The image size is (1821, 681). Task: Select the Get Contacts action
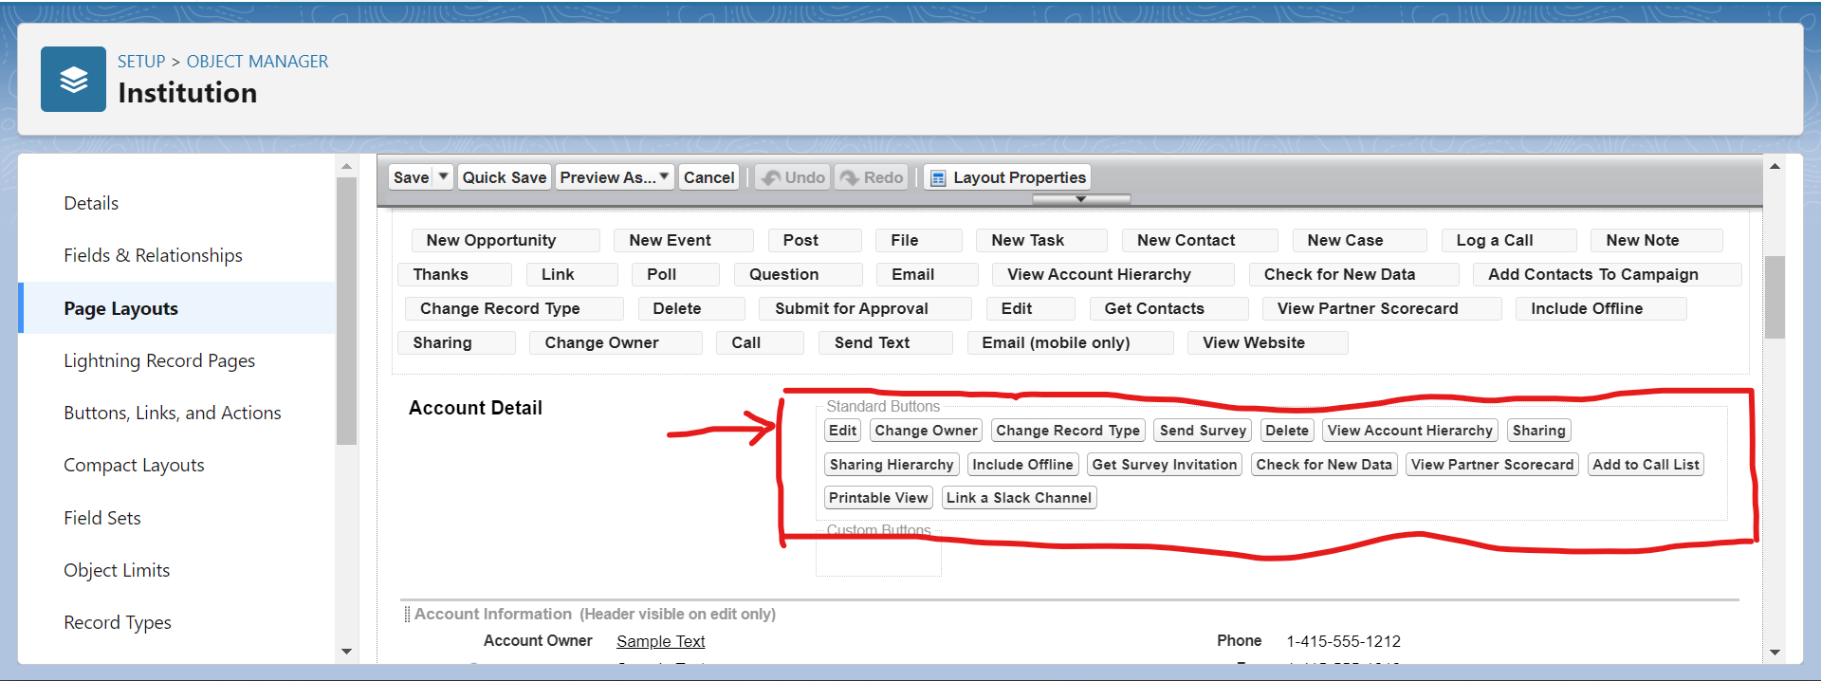pos(1168,308)
